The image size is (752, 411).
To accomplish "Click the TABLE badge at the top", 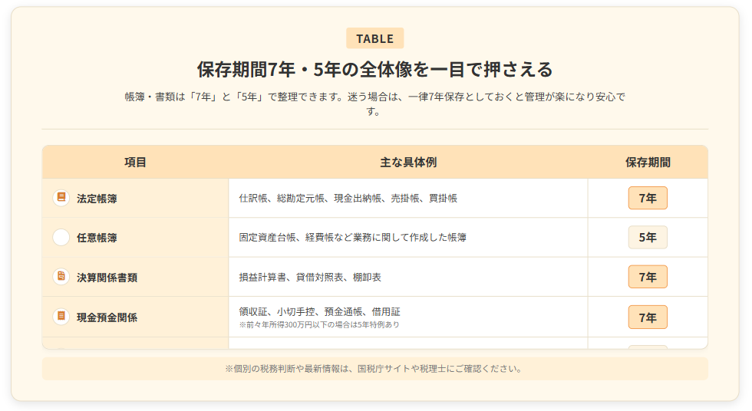I will [x=374, y=38].
